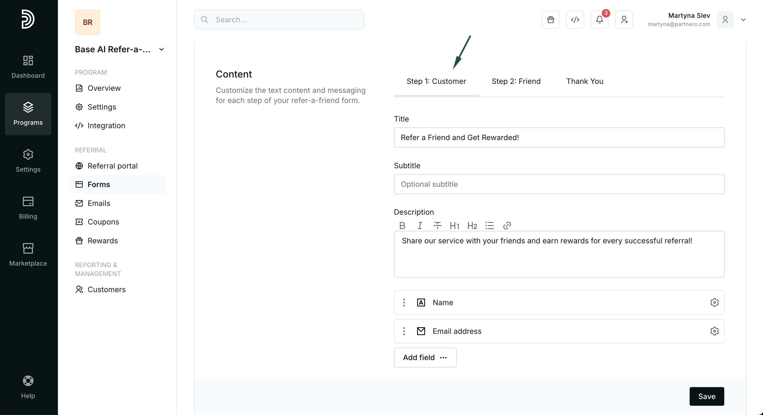This screenshot has width=763, height=415.
Task: Apply italic formatting in Description editor
Action: 420,226
